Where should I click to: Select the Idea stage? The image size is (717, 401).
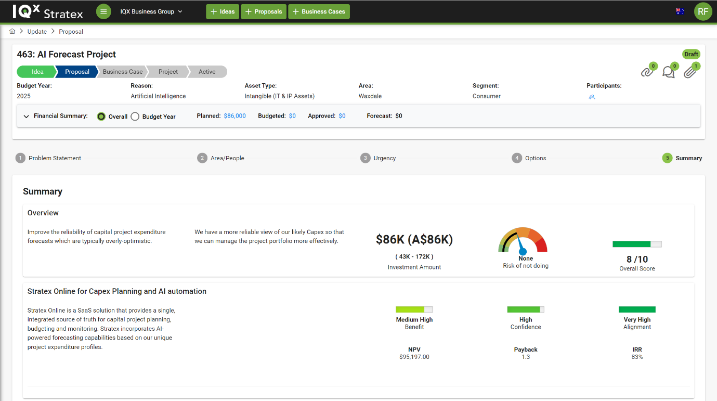coord(37,72)
